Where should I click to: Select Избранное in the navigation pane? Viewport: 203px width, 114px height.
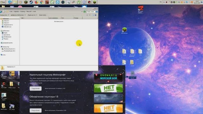[x=6, y=19]
